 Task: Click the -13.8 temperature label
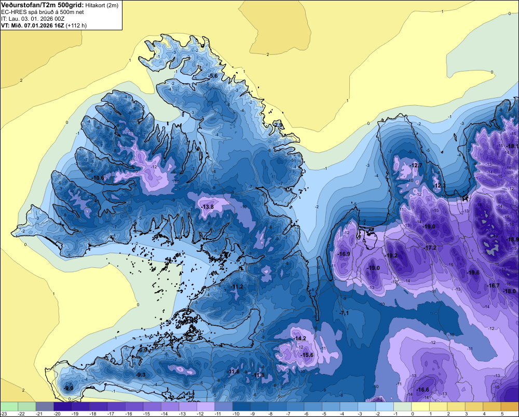208,207
